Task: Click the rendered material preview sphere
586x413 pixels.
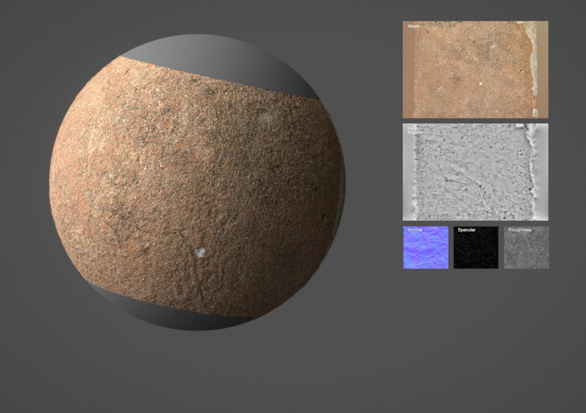Action: click(x=197, y=182)
